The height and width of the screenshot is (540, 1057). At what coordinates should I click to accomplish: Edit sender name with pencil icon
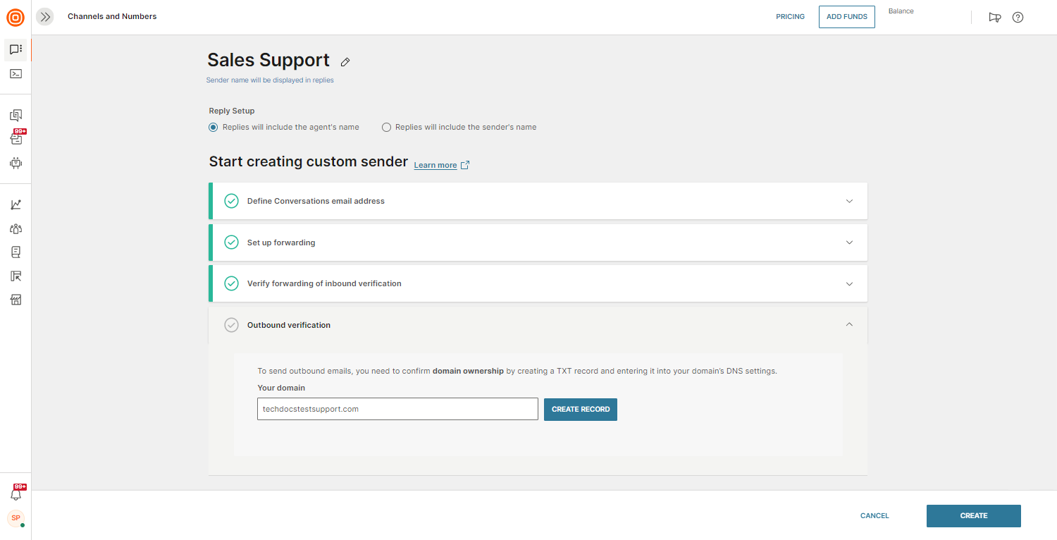(x=345, y=62)
